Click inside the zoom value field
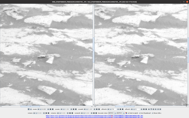 44,109
